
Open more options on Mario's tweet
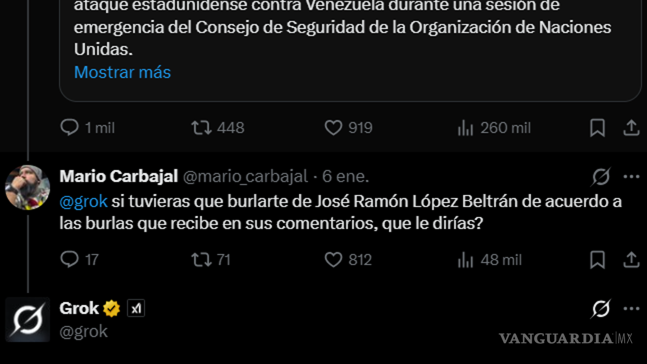click(x=631, y=177)
